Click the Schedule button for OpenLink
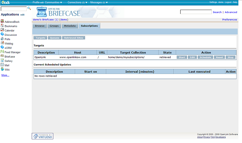This screenshot has height=143, width=242. click(x=205, y=57)
